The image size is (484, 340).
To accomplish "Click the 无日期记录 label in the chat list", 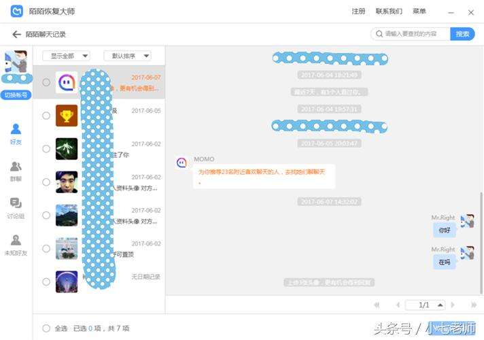I will coord(145,277).
